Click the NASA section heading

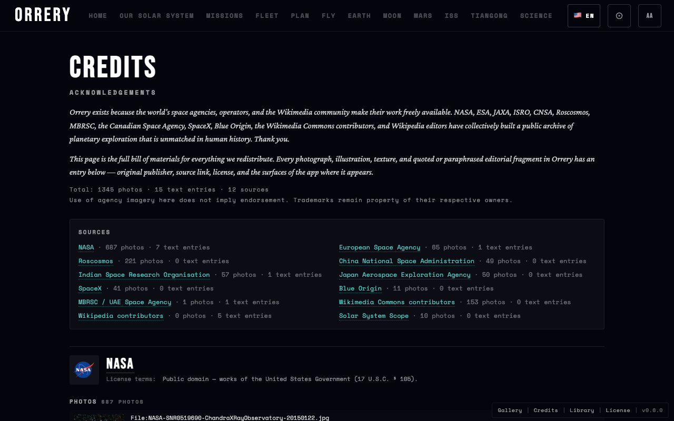pyautogui.click(x=120, y=364)
